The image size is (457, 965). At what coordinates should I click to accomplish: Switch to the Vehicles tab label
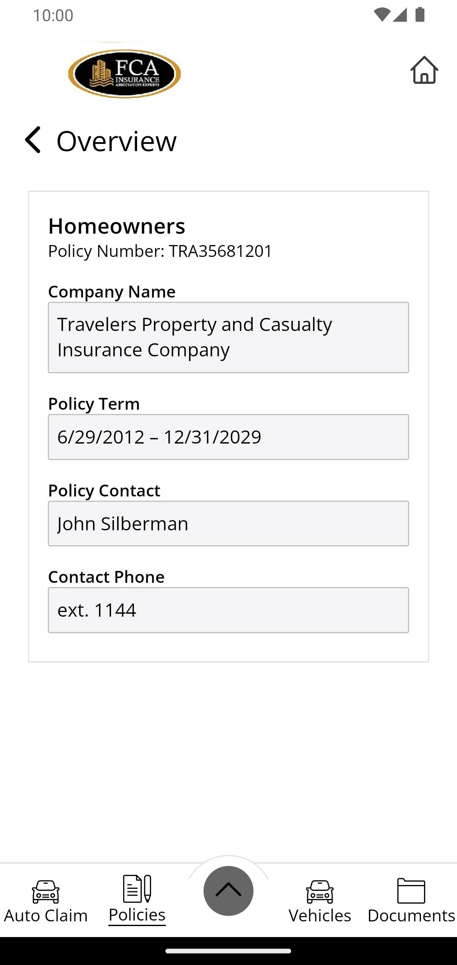pos(320,915)
